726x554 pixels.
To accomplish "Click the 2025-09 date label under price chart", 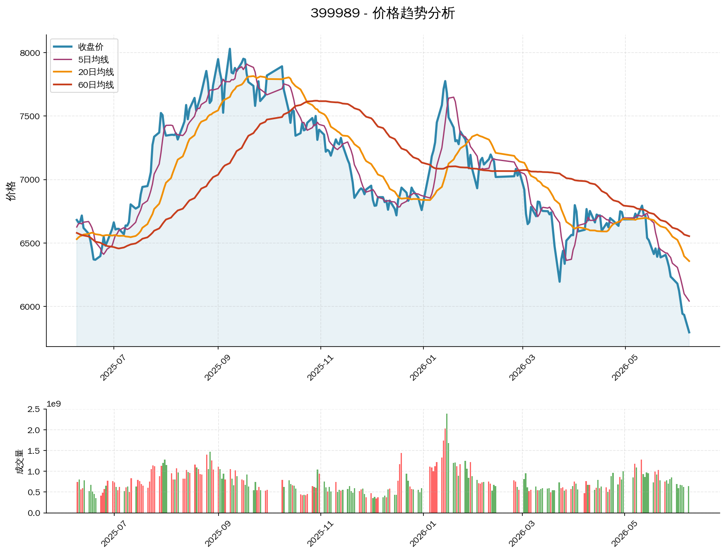I will point(217,368).
